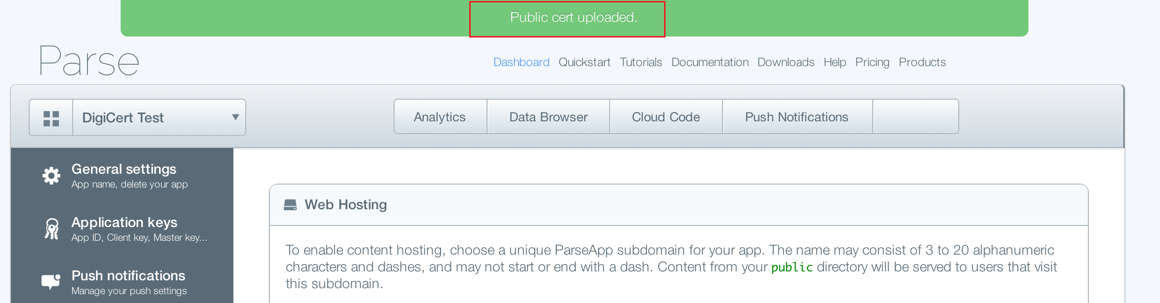
Task: Visit the Documentation link
Action: (710, 62)
